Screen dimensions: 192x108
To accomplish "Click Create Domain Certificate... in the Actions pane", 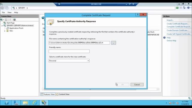I will pyautogui.click(x=177, y=30).
